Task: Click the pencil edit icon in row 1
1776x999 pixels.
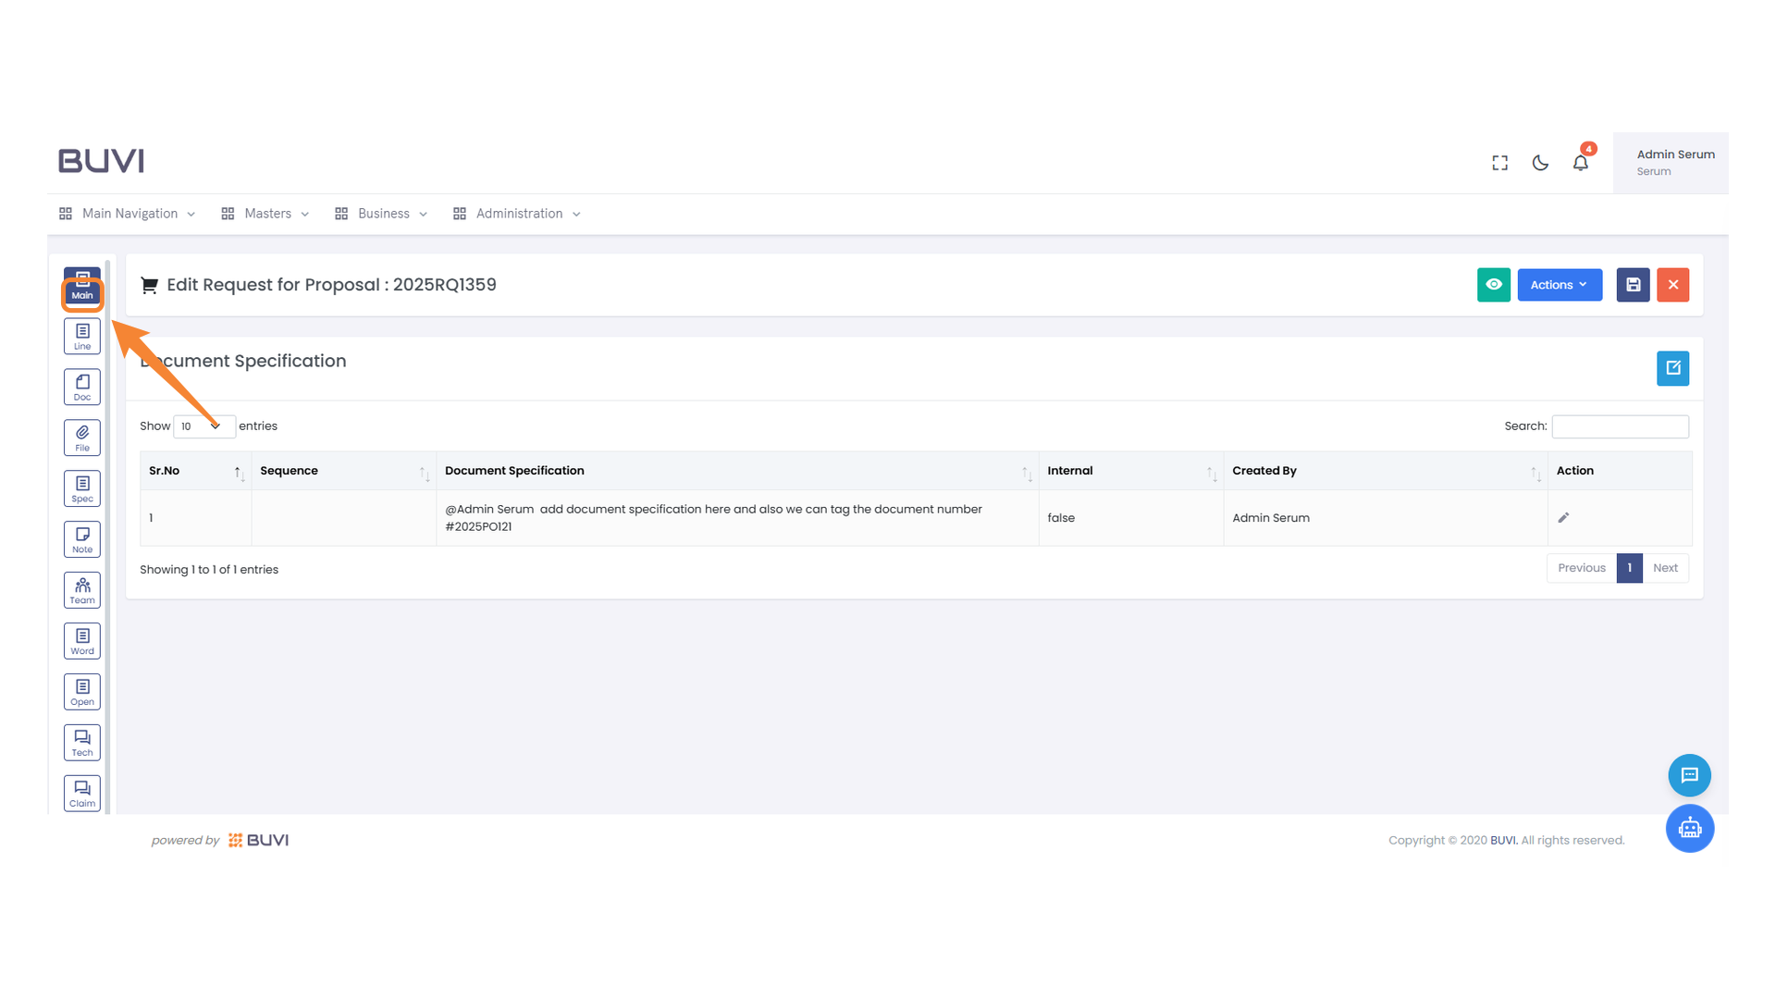Action: pos(1563,518)
